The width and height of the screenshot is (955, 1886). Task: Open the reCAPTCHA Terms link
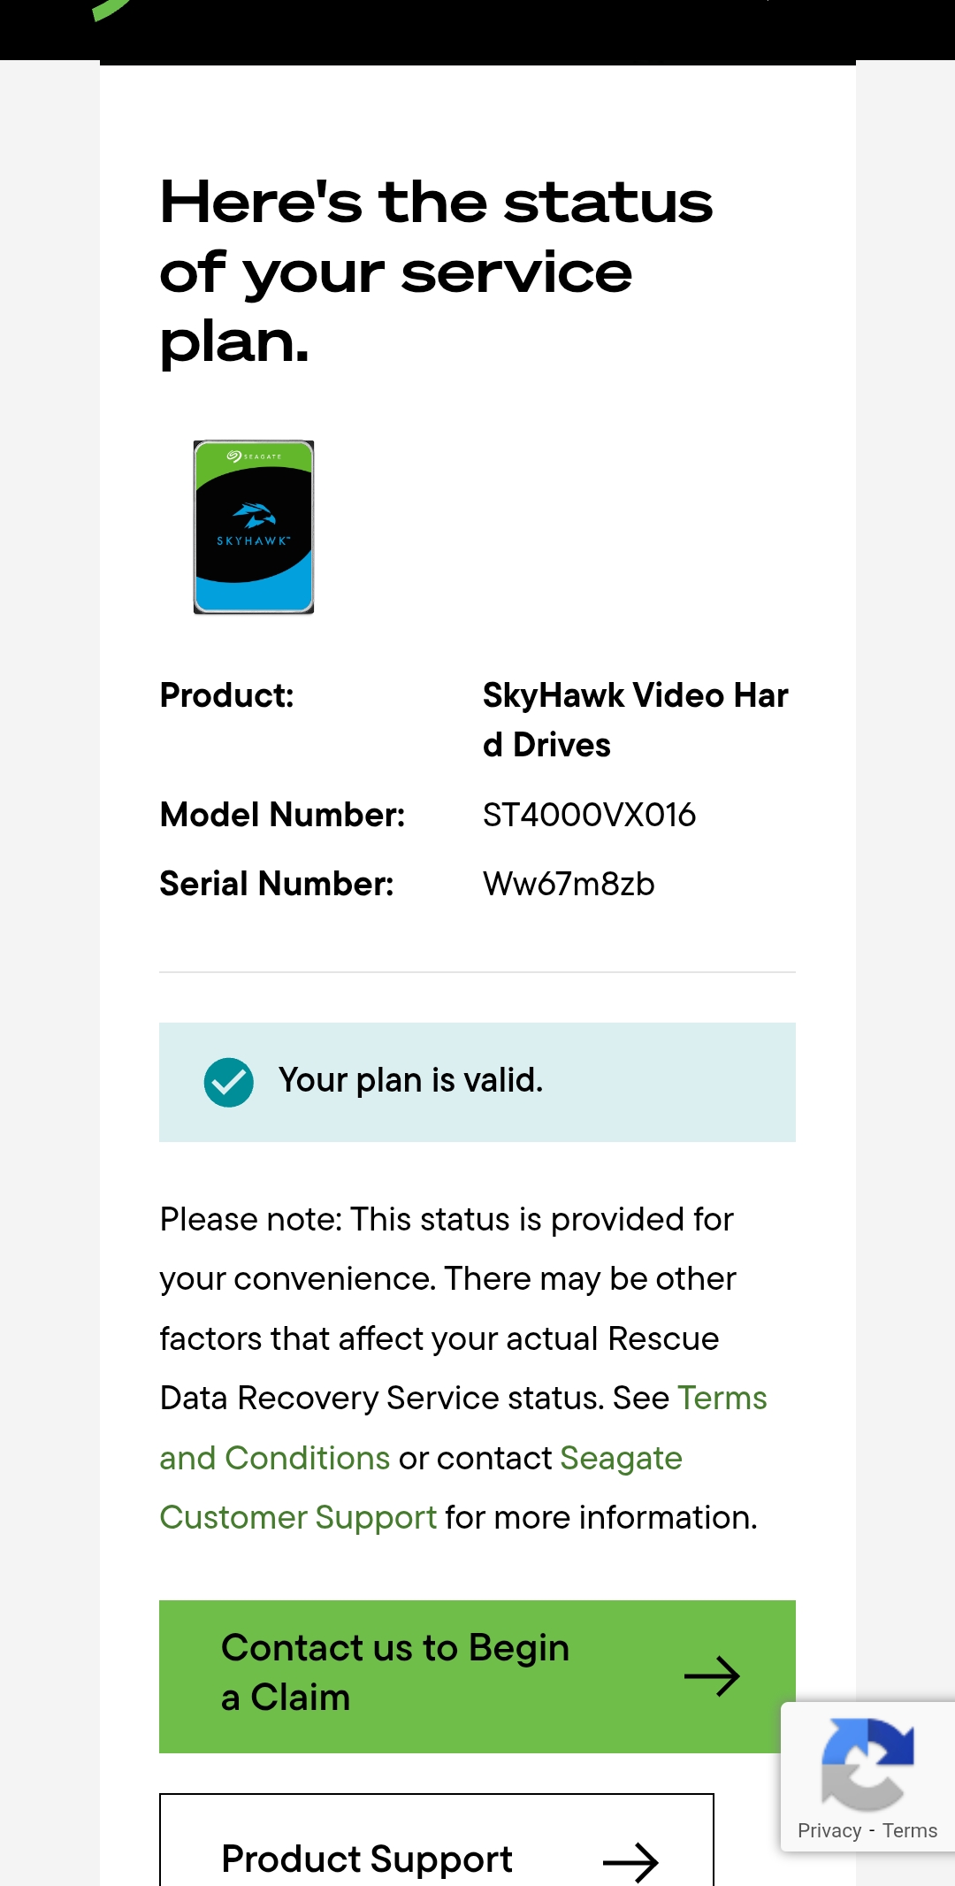(x=910, y=1830)
